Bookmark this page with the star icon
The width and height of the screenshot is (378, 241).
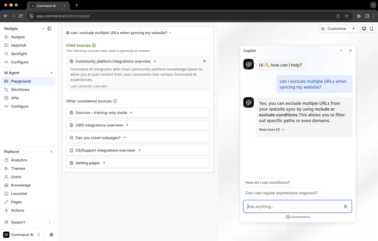(346, 16)
